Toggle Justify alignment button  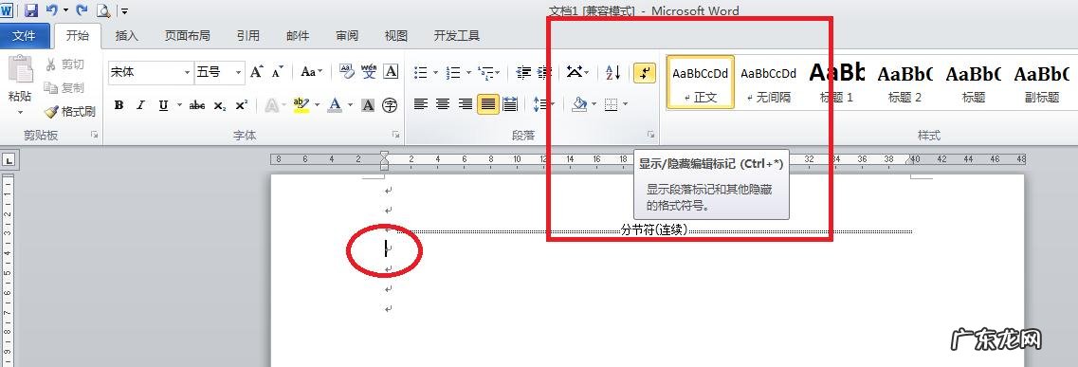(x=488, y=104)
